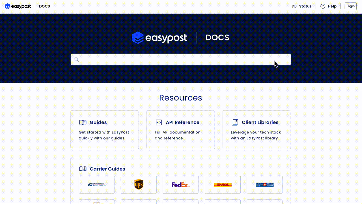This screenshot has width=362, height=204.
Task: Click the Client Libraries icon
Action: click(235, 122)
